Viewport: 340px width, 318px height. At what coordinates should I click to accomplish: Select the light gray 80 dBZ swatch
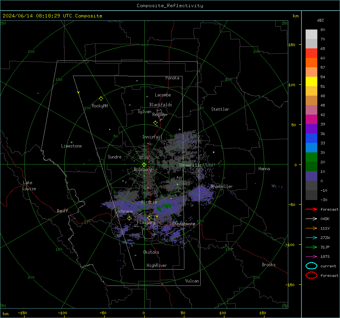[x=311, y=34]
